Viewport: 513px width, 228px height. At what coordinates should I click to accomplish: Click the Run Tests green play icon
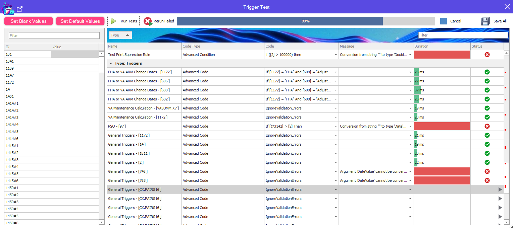click(x=113, y=21)
